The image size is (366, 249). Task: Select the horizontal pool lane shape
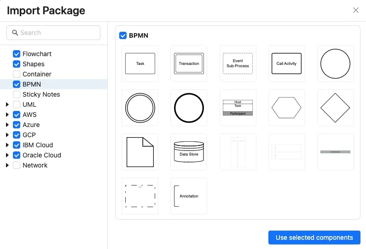[286, 152]
